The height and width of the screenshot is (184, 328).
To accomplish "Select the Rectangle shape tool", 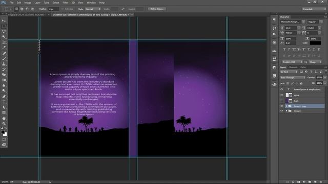I will pos(4,112).
